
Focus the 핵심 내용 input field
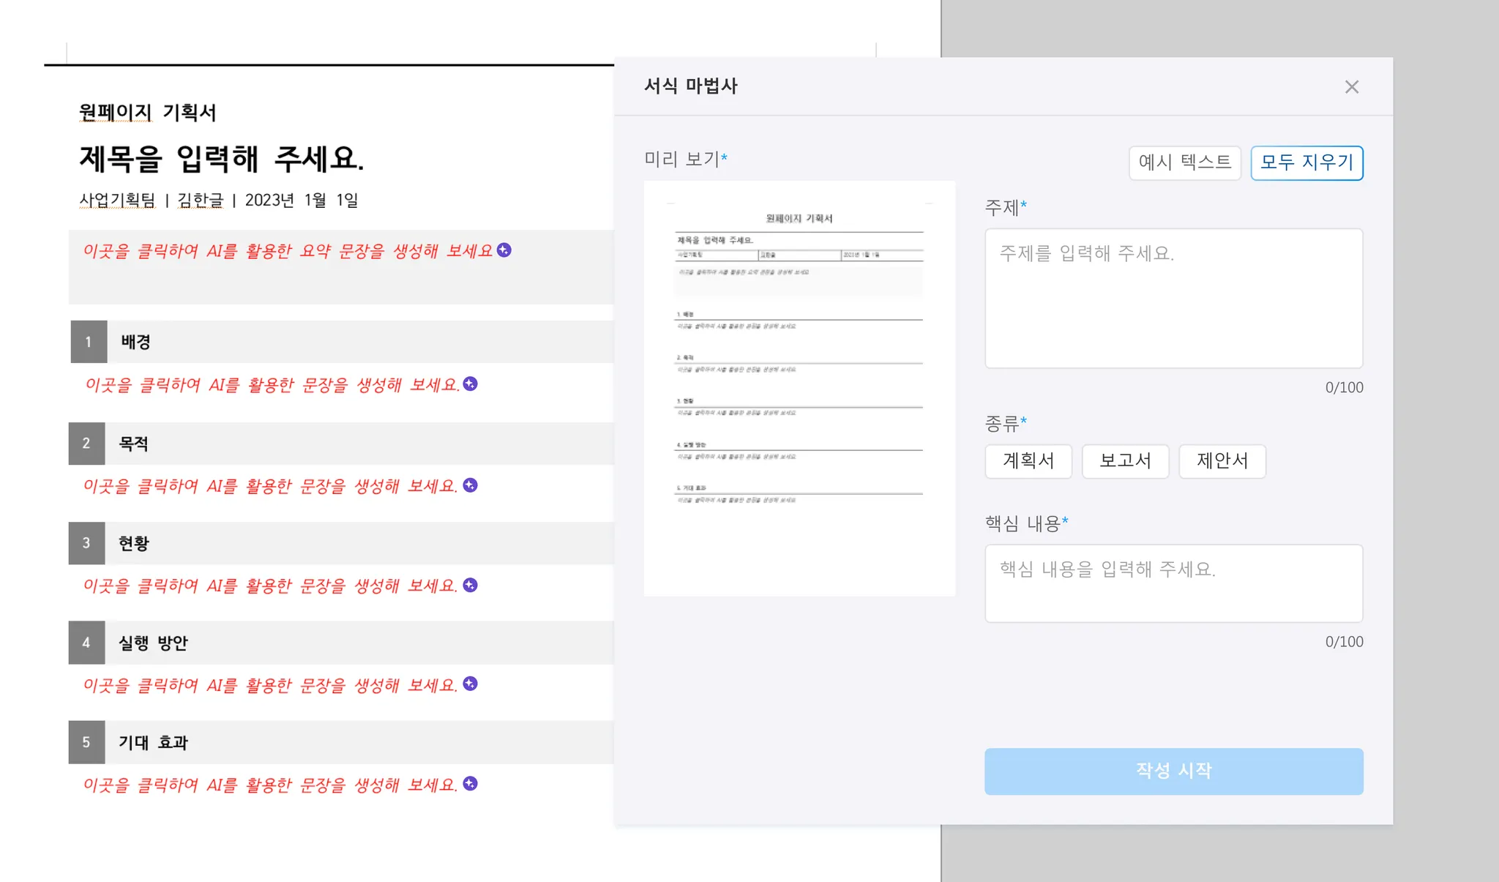coord(1173,583)
